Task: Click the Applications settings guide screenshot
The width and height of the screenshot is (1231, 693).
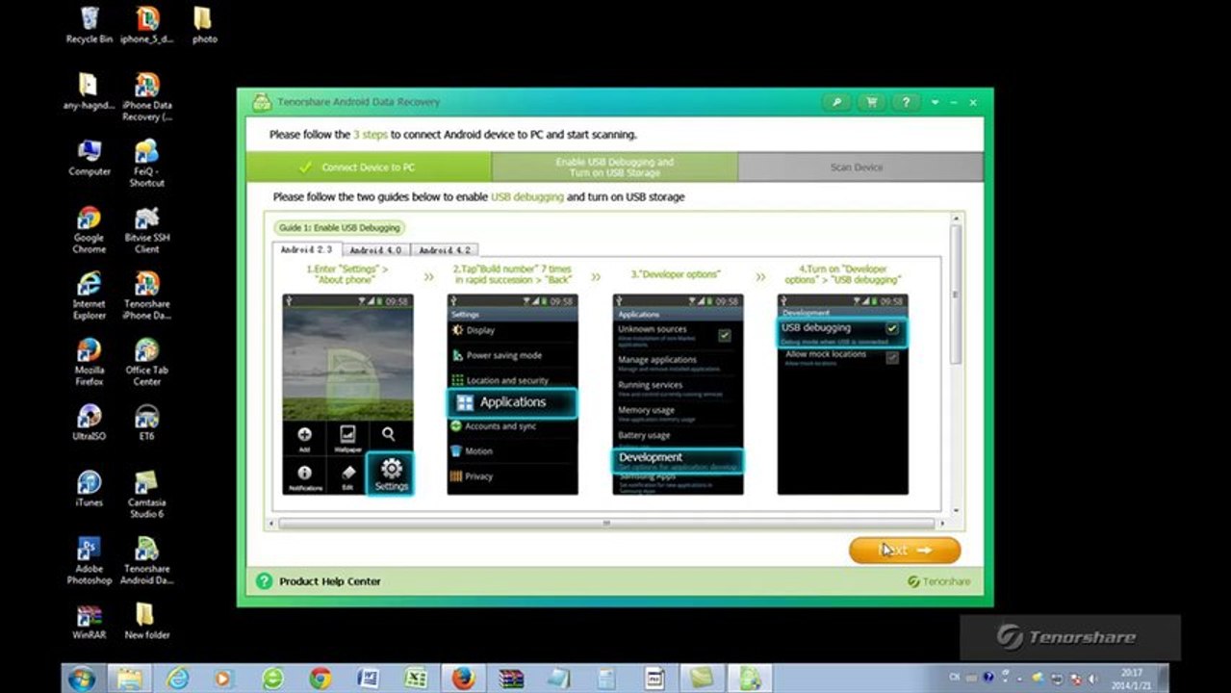Action: (513, 395)
